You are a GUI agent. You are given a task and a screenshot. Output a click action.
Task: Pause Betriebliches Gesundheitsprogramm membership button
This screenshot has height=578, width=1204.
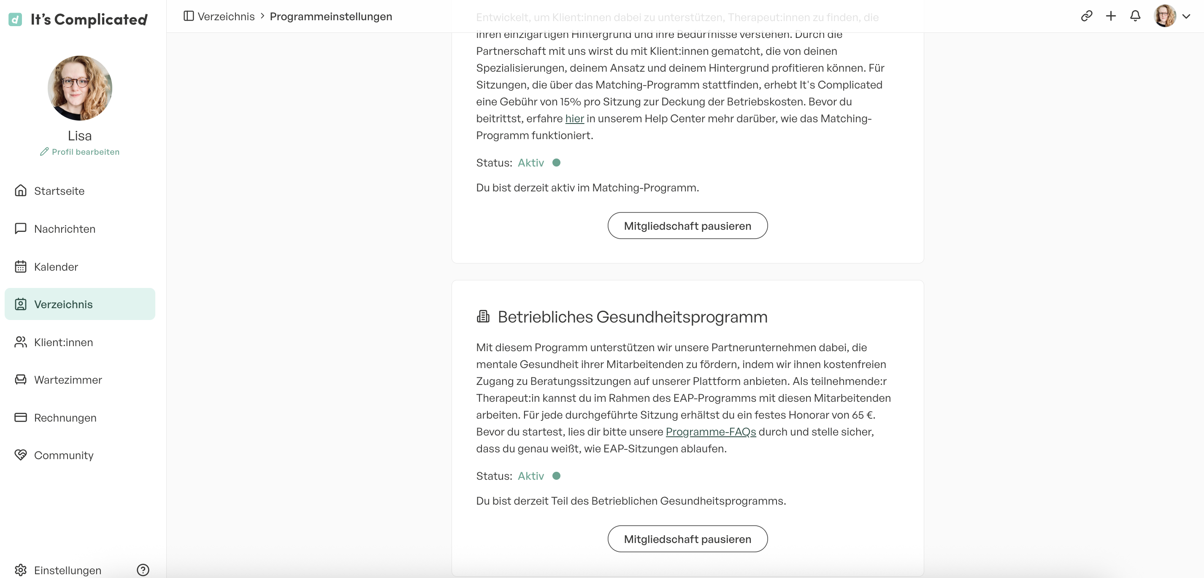(687, 539)
